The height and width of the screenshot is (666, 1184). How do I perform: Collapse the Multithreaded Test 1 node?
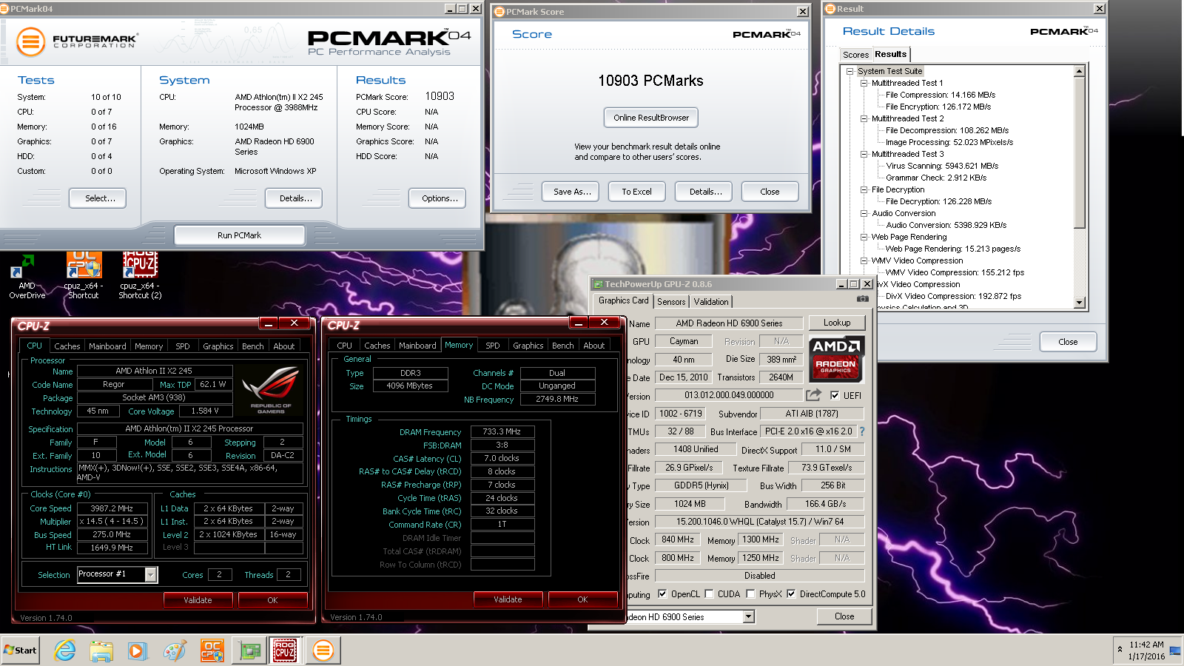864,83
